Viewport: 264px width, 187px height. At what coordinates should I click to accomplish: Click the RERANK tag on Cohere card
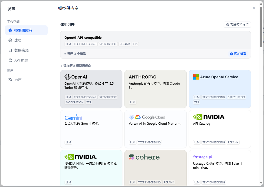coord(169,182)
